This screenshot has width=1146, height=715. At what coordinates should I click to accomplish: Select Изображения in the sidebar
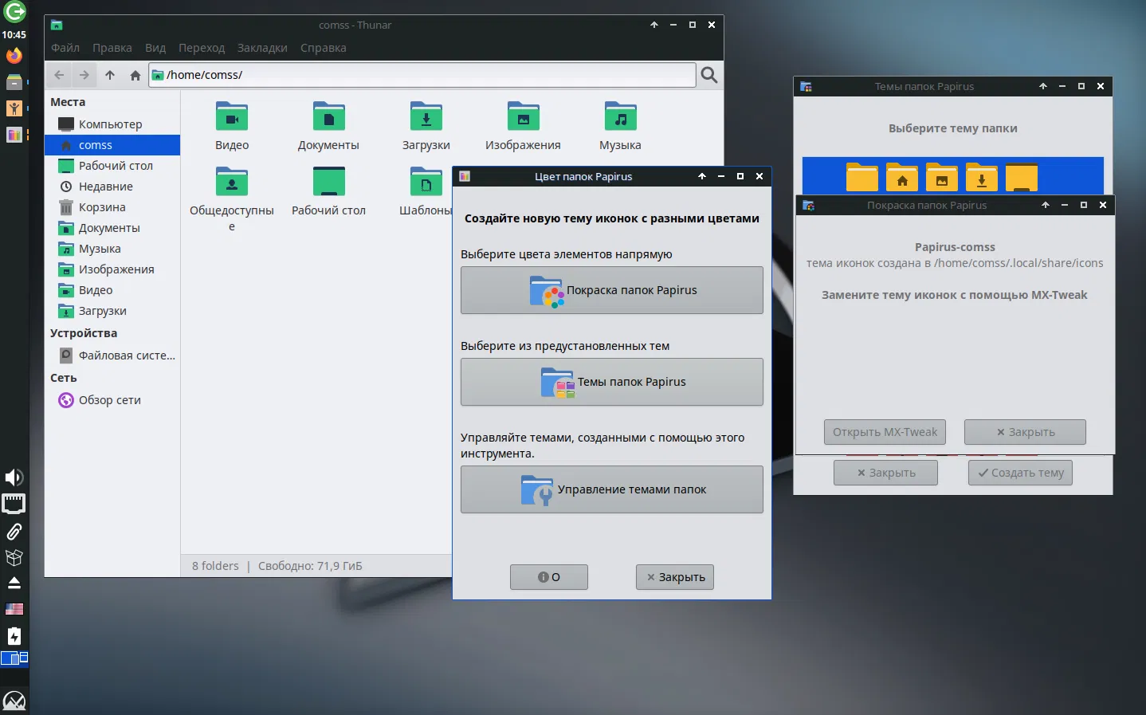click(112, 269)
